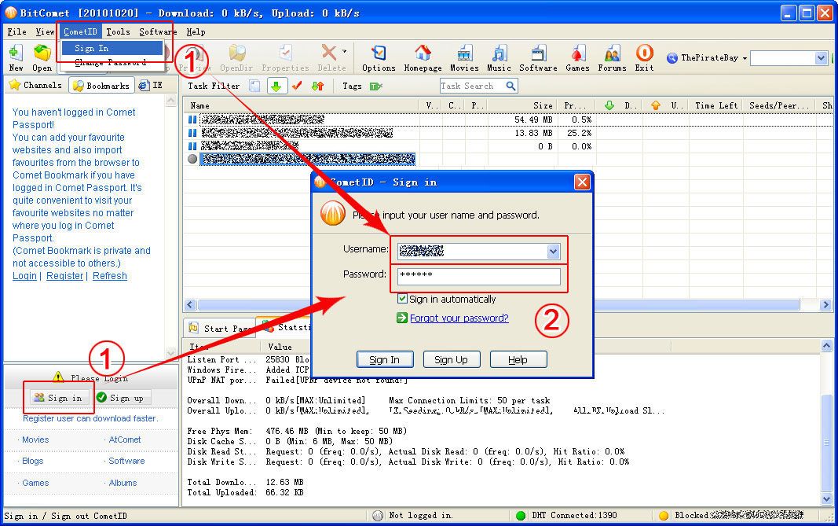Click the task list horizontal scrollbar

point(500,305)
